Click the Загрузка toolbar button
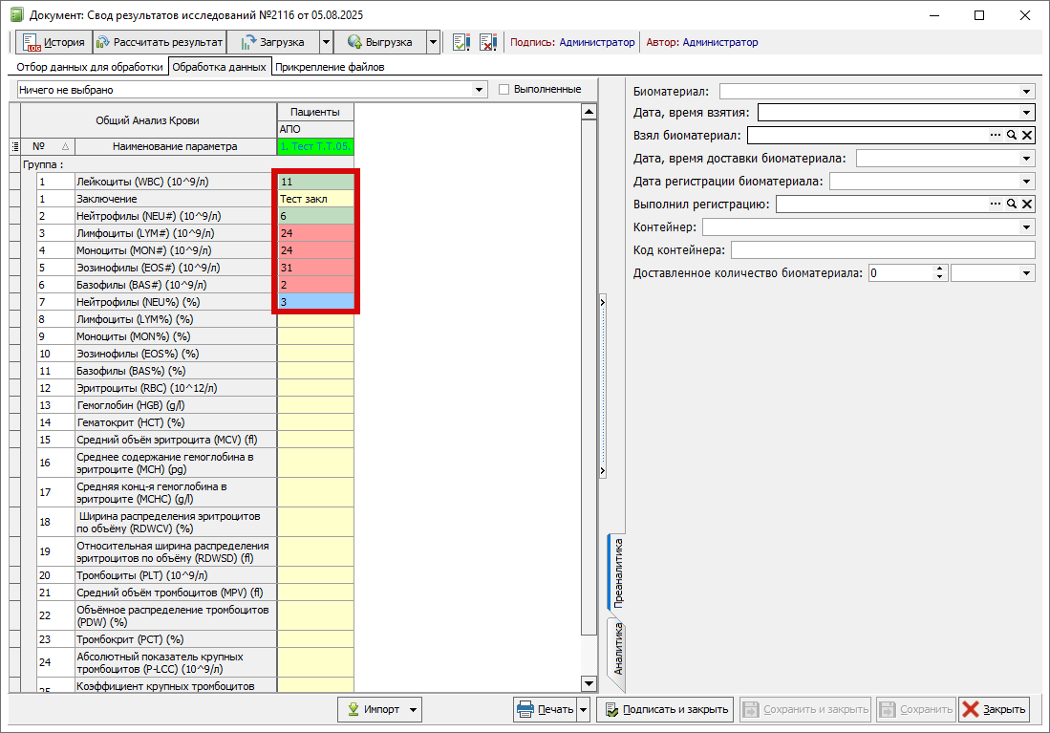The image size is (1050, 733). (x=272, y=42)
